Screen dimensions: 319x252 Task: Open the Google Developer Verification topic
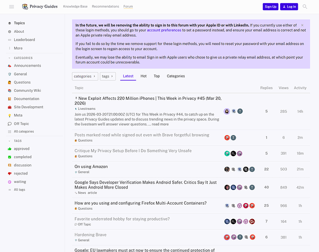pos(145,185)
